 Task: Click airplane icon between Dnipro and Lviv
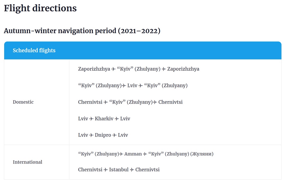[115, 135]
